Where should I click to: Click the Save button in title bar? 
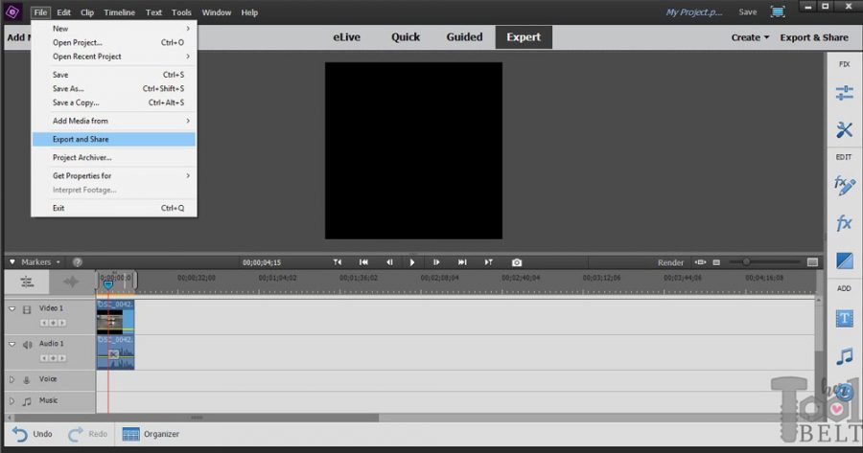coord(747,11)
